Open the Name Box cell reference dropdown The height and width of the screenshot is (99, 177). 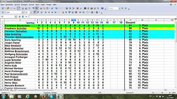tap(16, 16)
